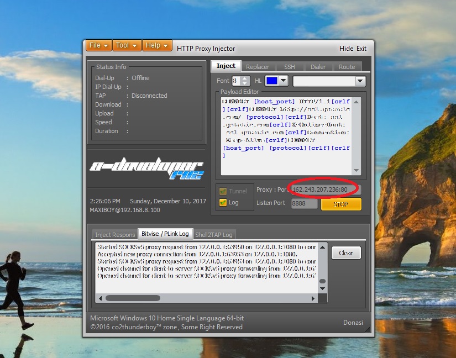Enable the Tunnel option
Screen dimensions: 456x358
coord(223,190)
